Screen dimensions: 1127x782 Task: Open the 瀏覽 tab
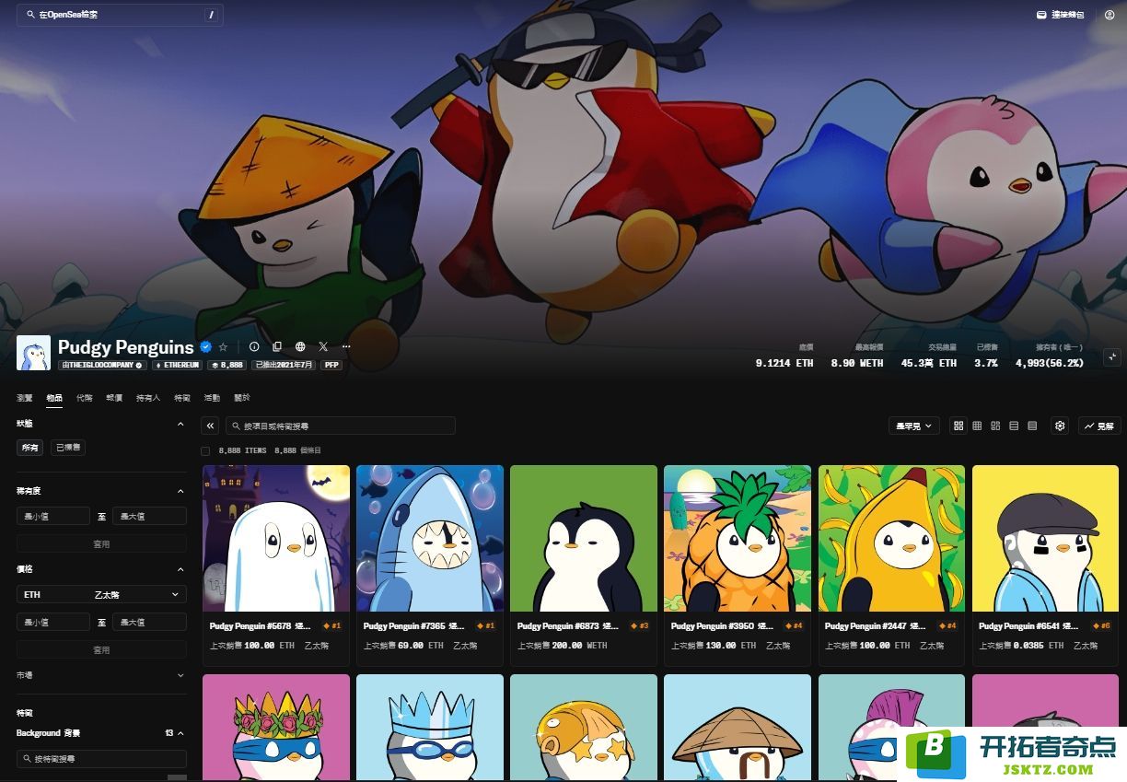pyautogui.click(x=25, y=398)
